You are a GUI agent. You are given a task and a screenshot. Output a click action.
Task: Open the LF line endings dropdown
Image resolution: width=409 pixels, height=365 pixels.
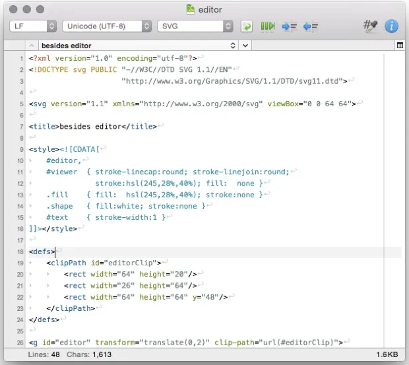click(x=33, y=26)
